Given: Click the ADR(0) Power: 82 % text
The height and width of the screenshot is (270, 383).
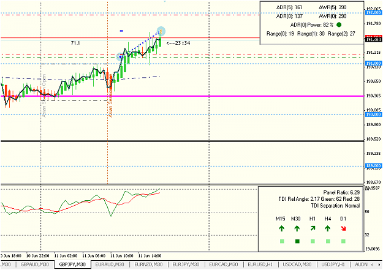Looking at the screenshot, I should (312, 25).
